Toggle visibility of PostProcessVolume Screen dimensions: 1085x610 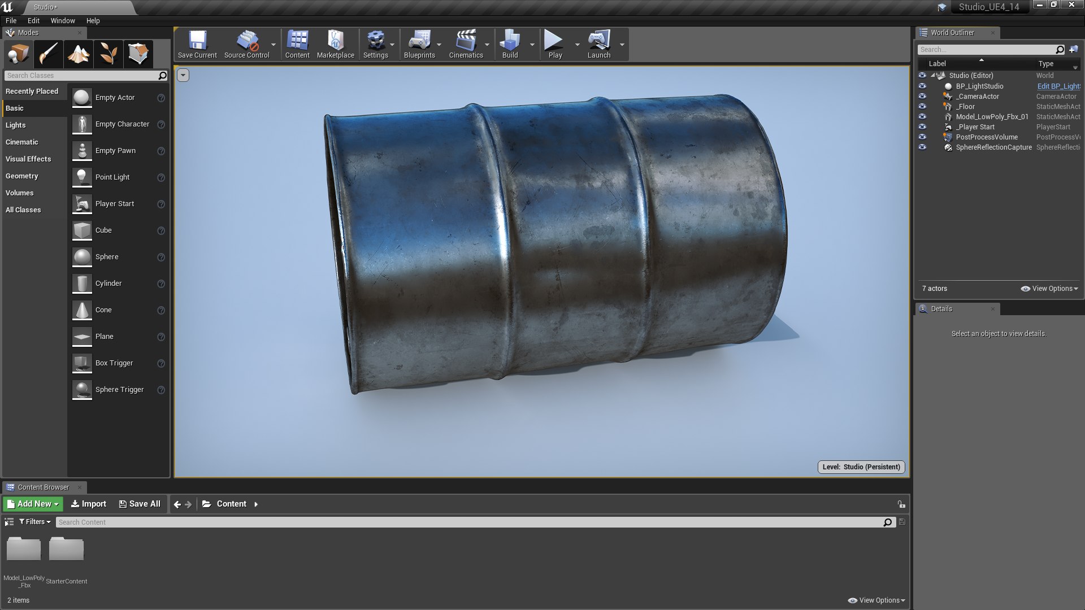coord(922,137)
